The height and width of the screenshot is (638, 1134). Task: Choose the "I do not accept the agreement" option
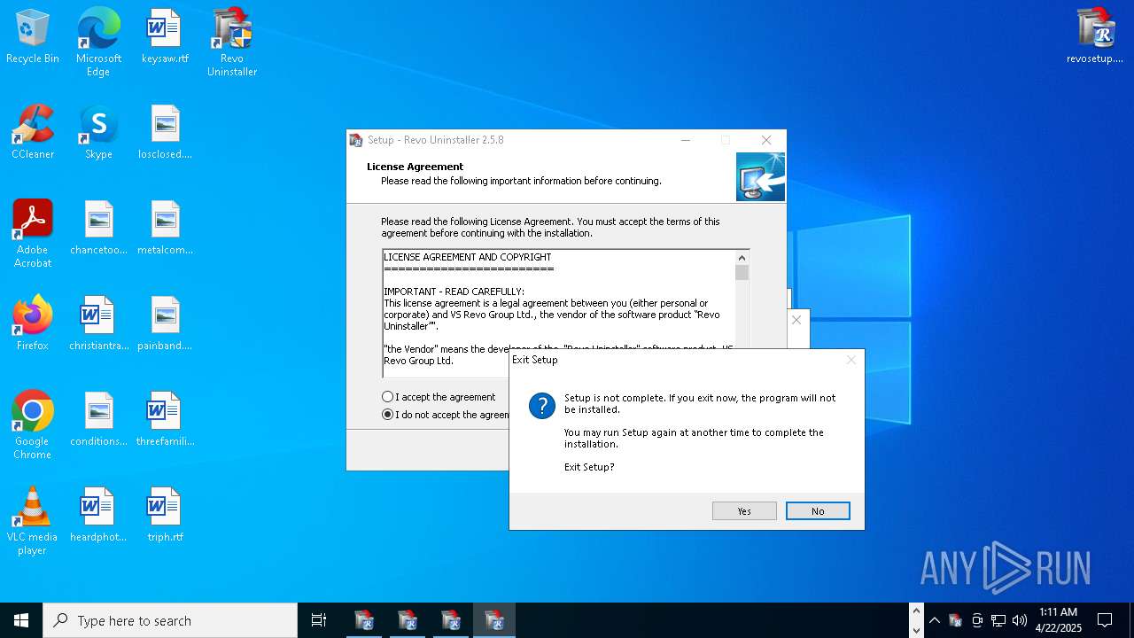(x=447, y=415)
